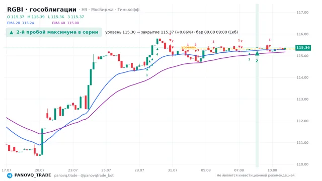Click the orange 'уровень' level label
Viewport: 322px width, 181px height.
(189, 47)
